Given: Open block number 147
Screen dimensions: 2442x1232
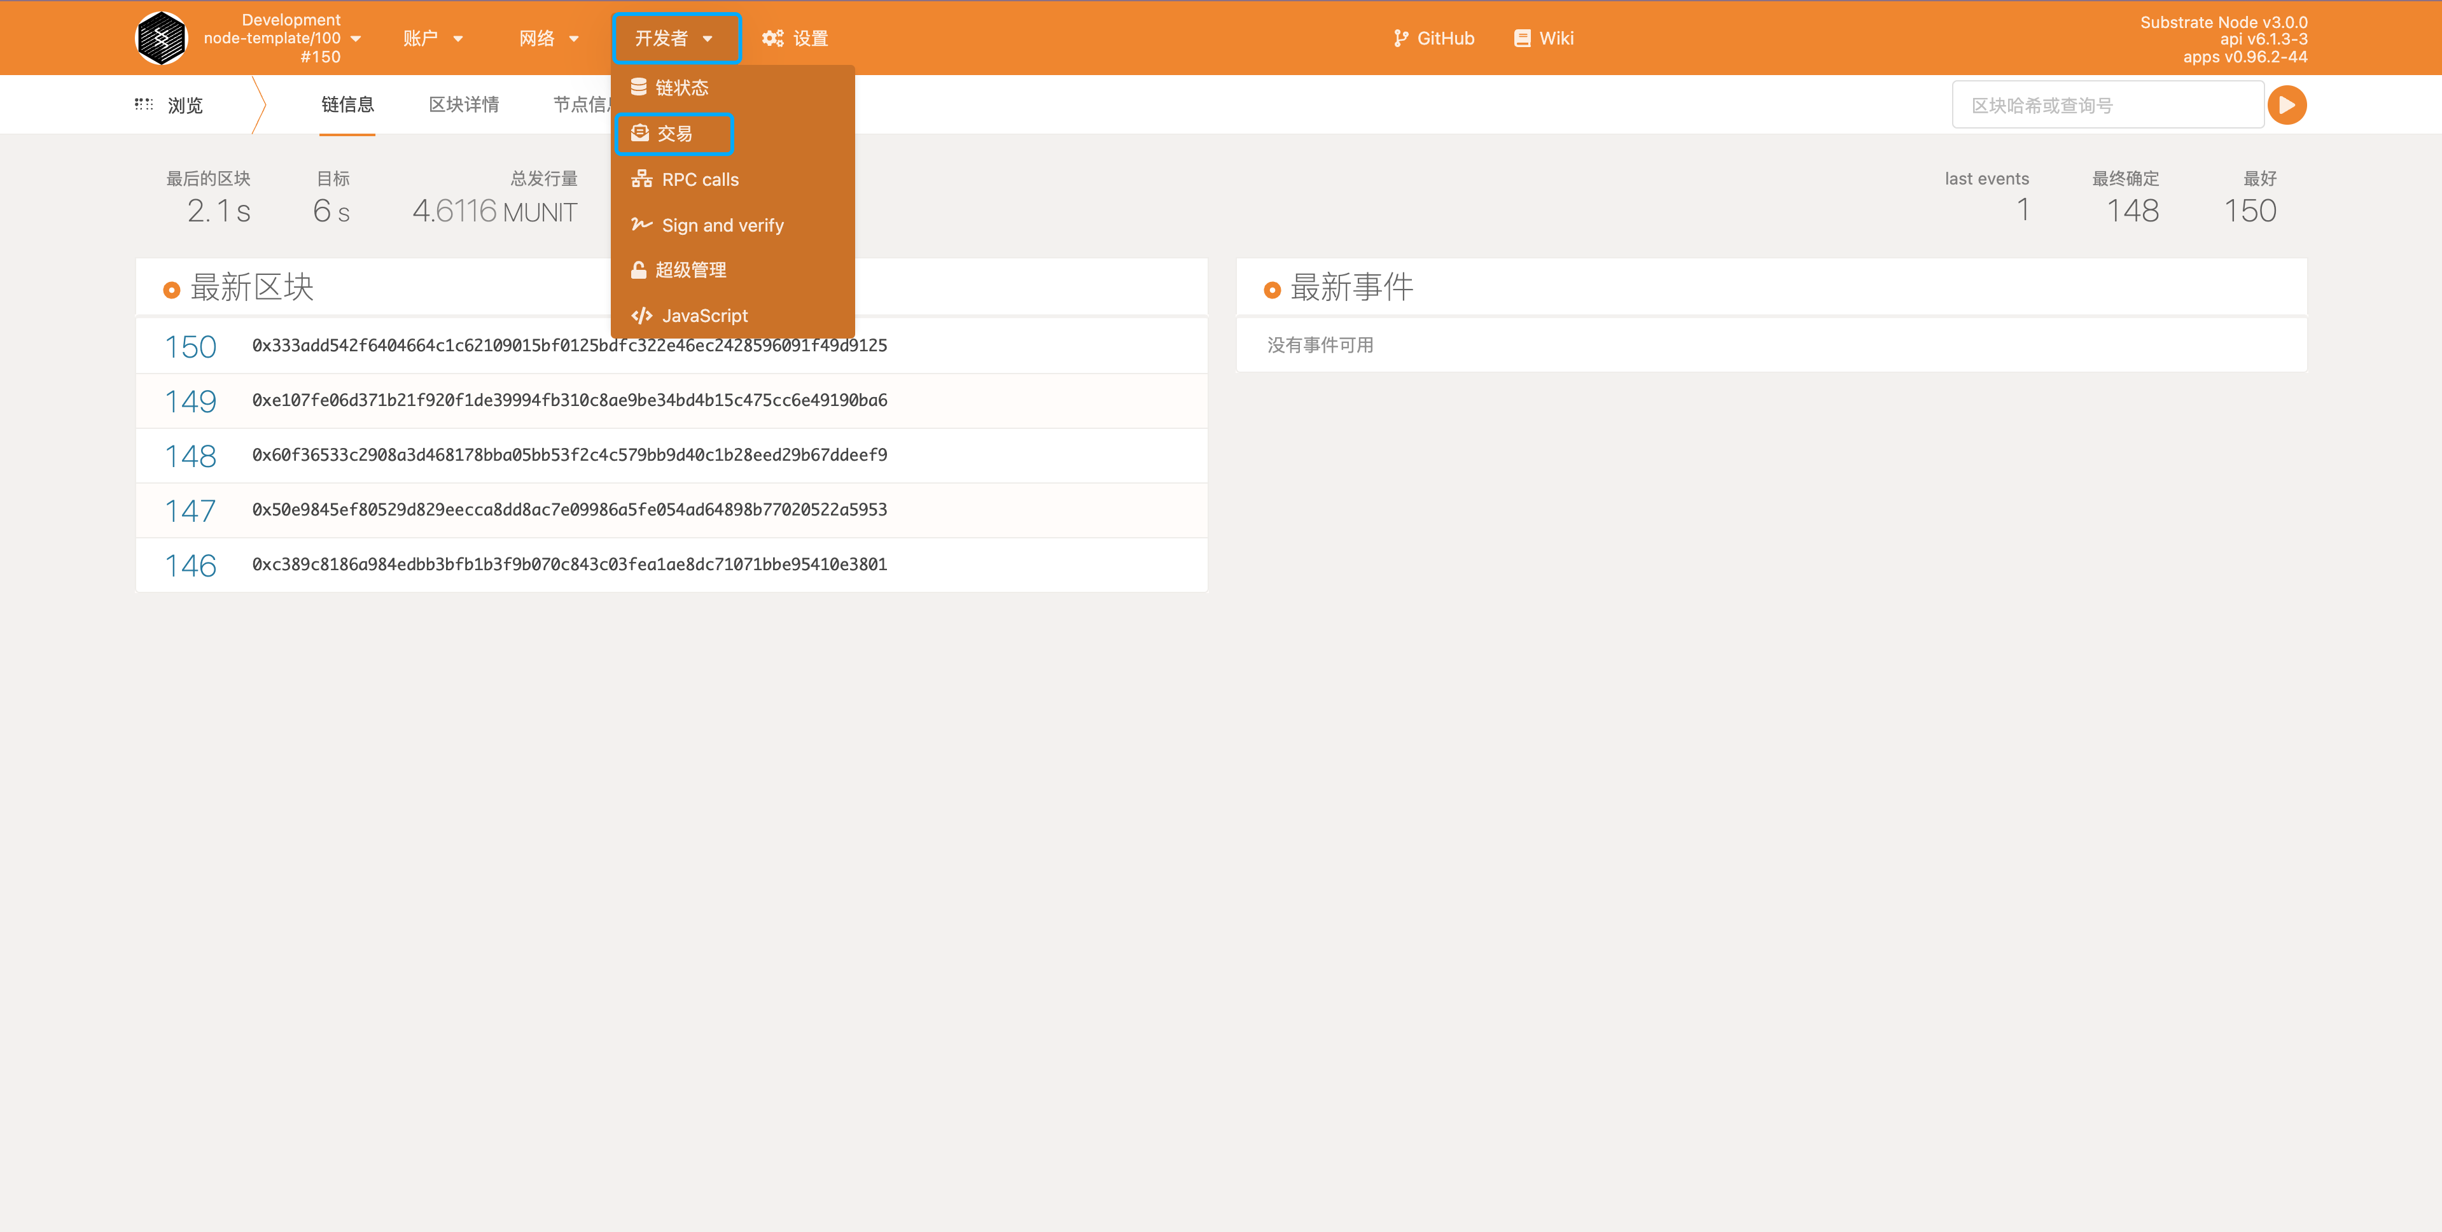Looking at the screenshot, I should 190,510.
